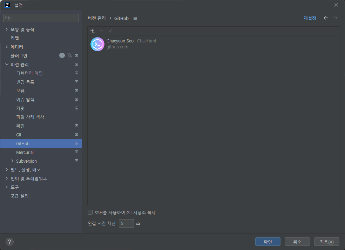Click the search magnifier history icon
Viewport: 345px width, 250px height.
coord(8,18)
